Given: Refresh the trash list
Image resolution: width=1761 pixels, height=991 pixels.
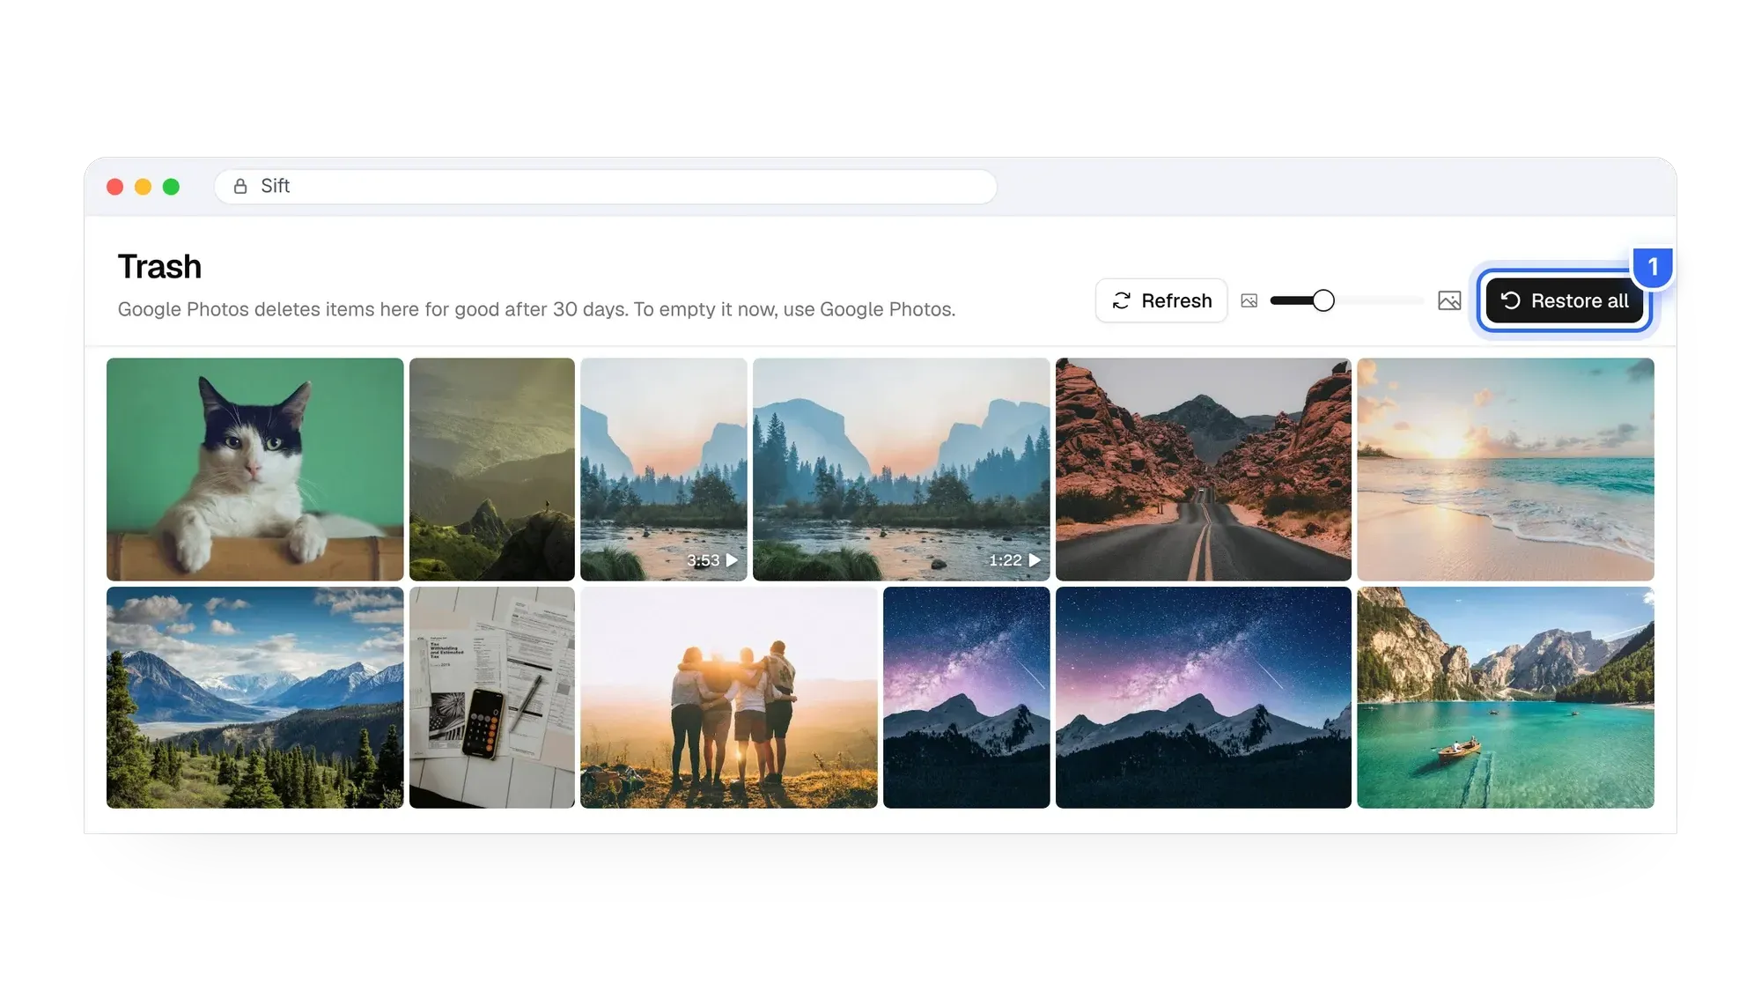Looking at the screenshot, I should click(1161, 300).
